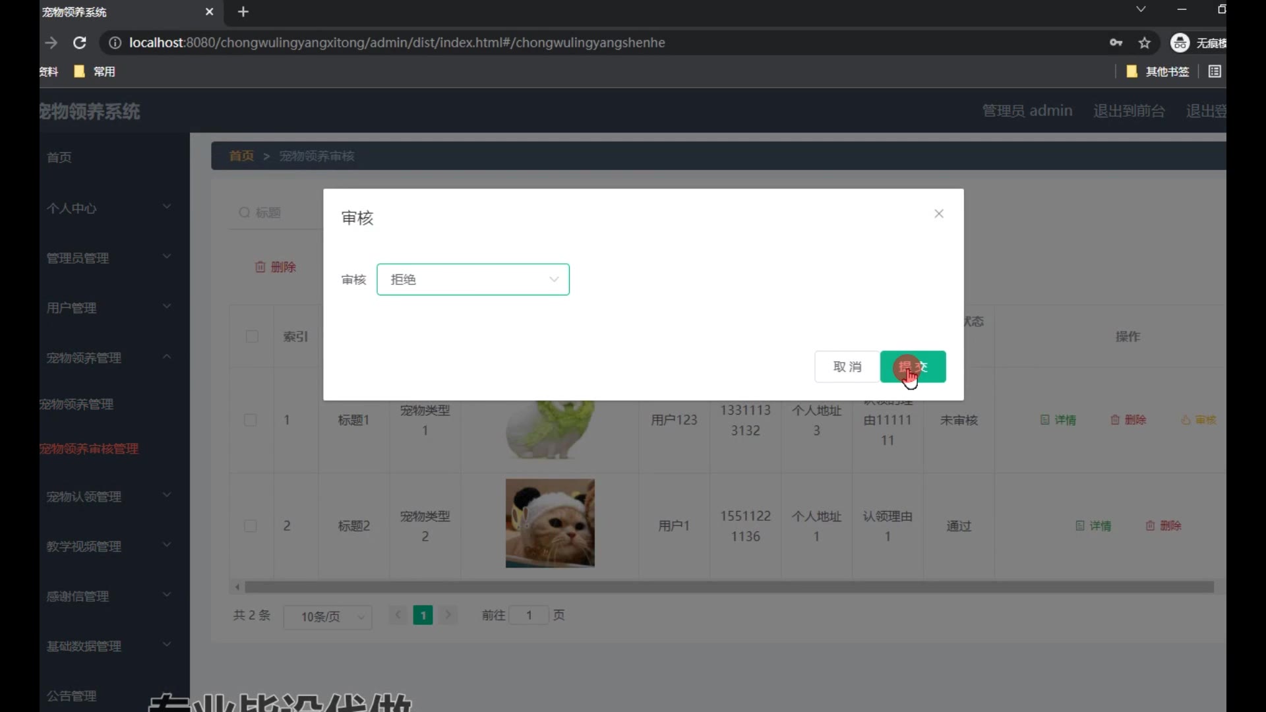Reload the page with refresh icon
The image size is (1266, 712).
(80, 43)
